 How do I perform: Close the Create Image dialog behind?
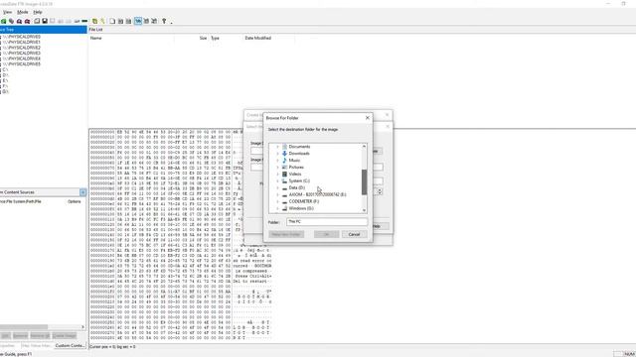tap(387, 115)
